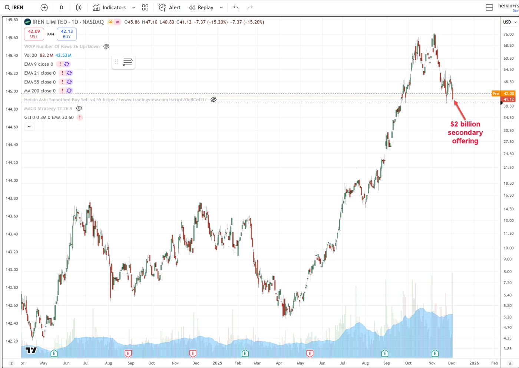Screen dimensions: 519x368
Task: Show the Heikin Ashi Smoothed indicator
Action: click(x=214, y=99)
